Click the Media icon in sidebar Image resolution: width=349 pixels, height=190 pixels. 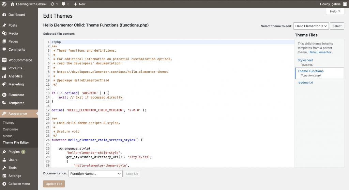4,33
